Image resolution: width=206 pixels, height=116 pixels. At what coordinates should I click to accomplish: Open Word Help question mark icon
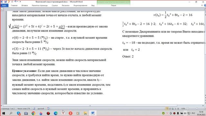click(205, 5)
